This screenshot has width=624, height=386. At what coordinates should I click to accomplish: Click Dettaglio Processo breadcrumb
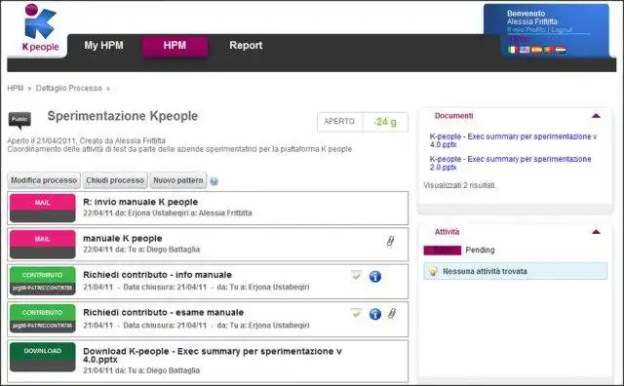[x=69, y=88]
